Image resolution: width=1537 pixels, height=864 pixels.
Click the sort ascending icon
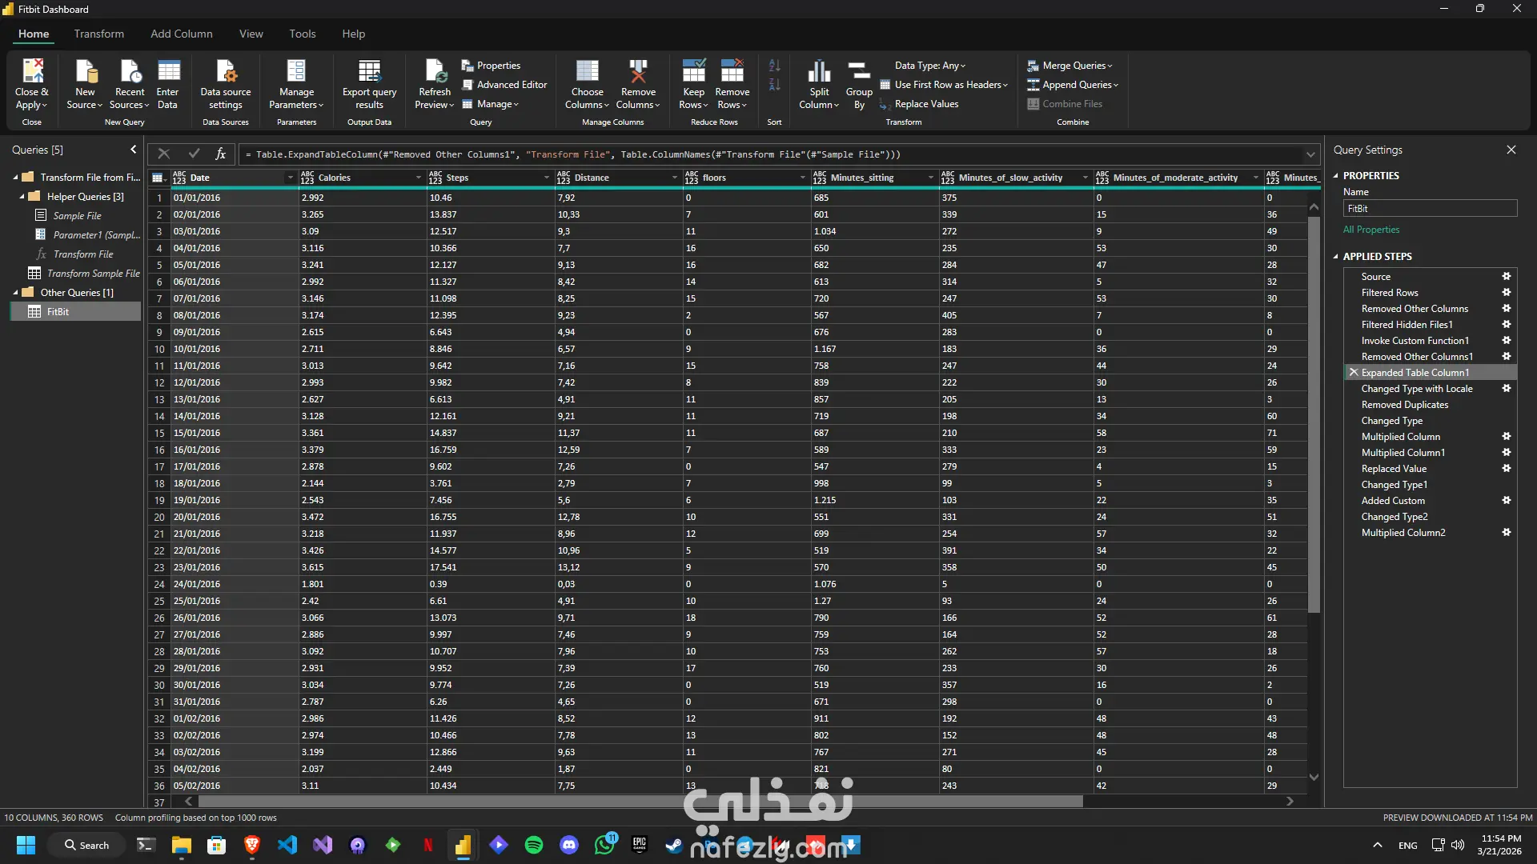coord(774,66)
